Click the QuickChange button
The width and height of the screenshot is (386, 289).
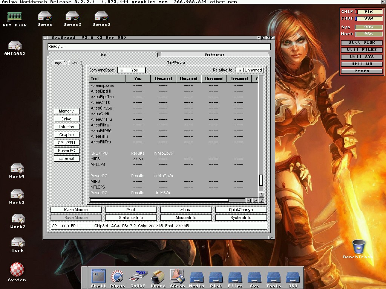241,210
